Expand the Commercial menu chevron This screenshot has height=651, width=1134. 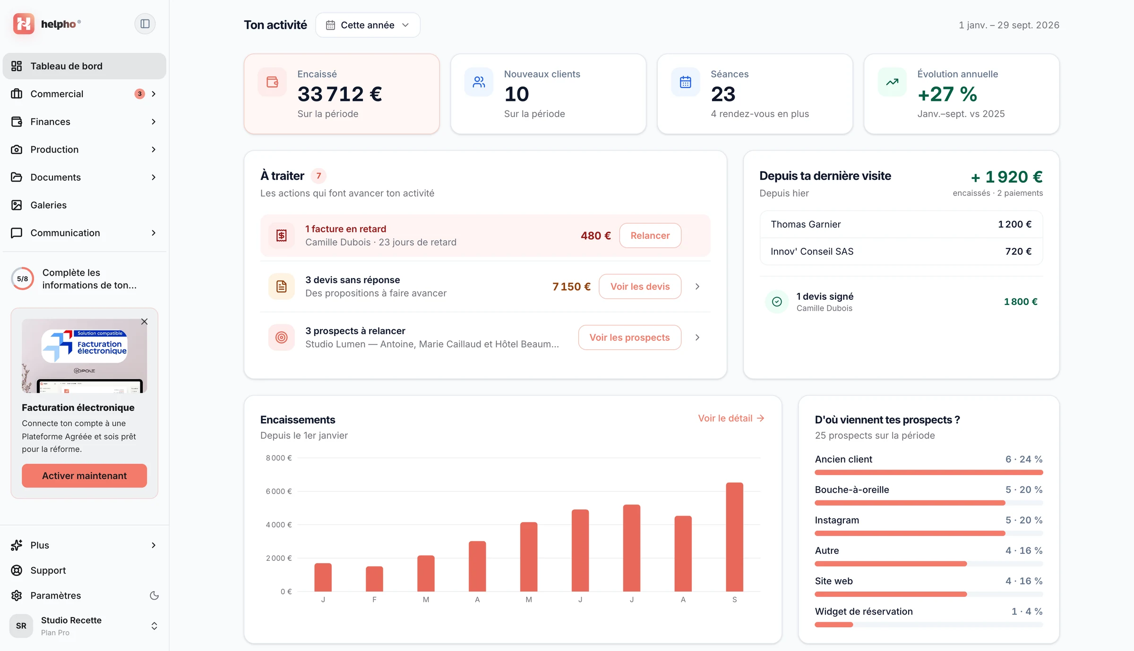(x=154, y=94)
